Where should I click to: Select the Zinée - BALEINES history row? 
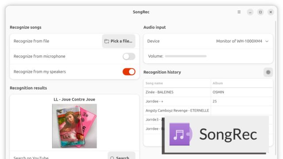[208, 92]
